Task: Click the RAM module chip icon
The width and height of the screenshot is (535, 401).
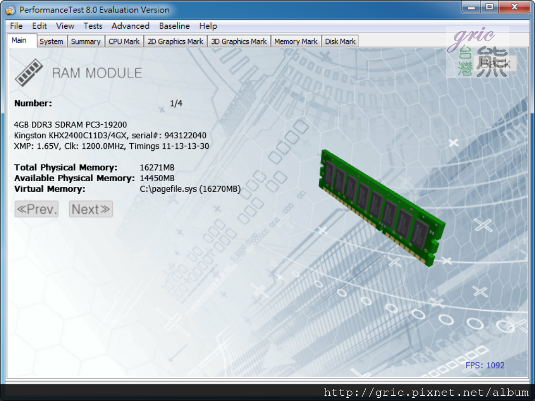Action: (29, 72)
